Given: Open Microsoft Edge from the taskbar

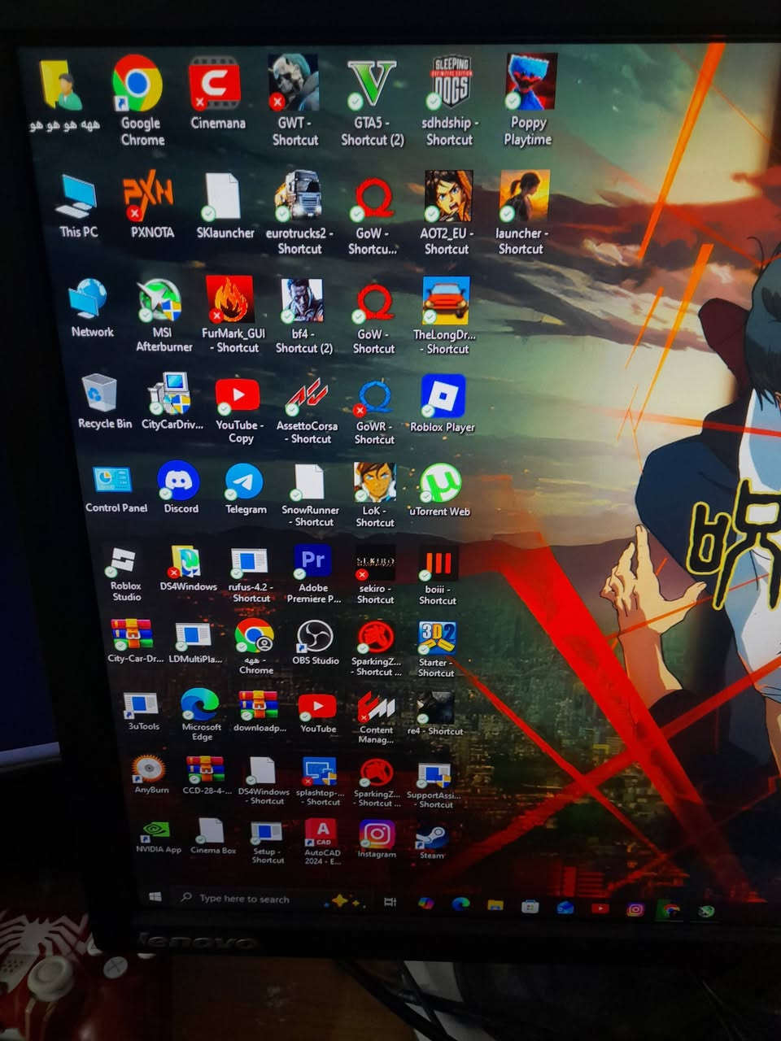Looking at the screenshot, I should click(x=460, y=904).
